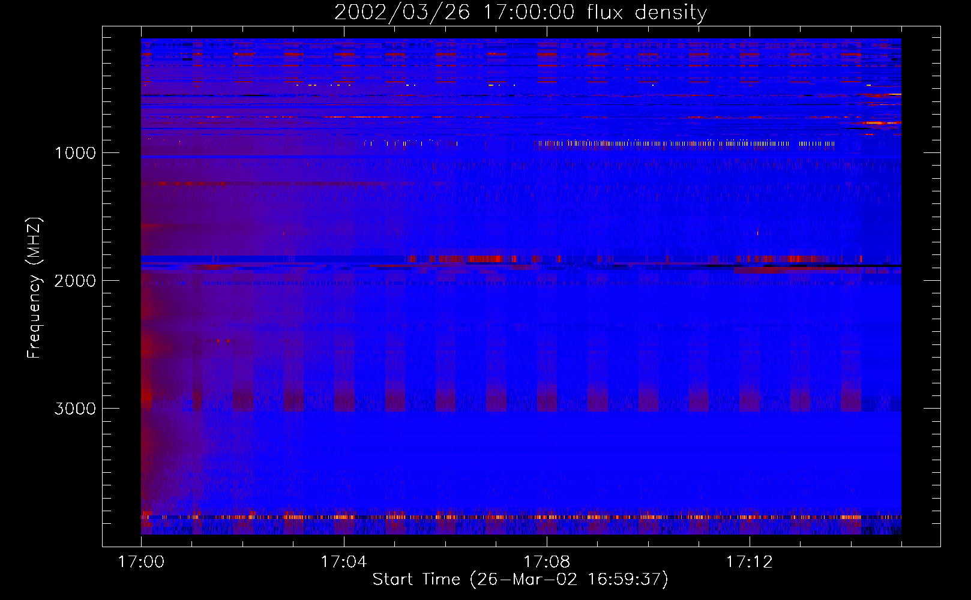Click the 3000 frequency tick label
Screen dimensions: 971x600
coord(75,409)
